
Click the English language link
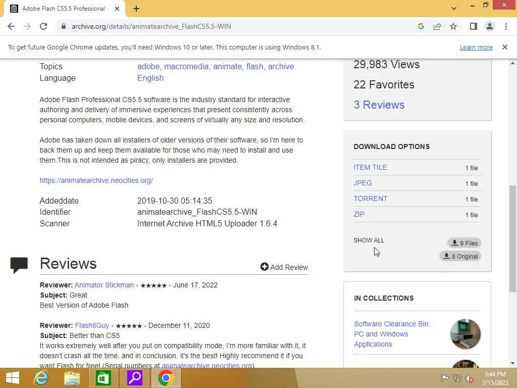[150, 78]
